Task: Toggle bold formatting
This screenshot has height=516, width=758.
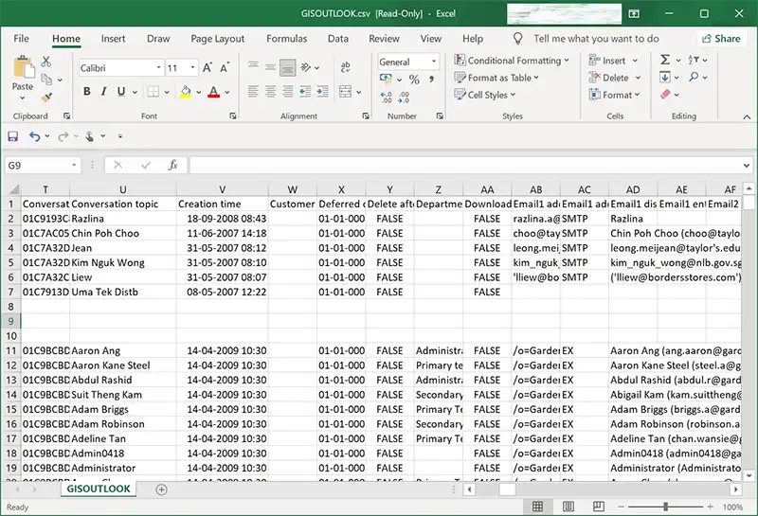Action: pyautogui.click(x=87, y=91)
